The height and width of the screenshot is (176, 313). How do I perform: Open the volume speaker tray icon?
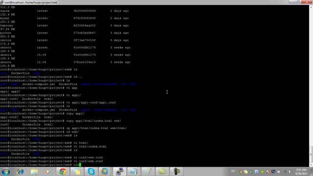pos(290,172)
